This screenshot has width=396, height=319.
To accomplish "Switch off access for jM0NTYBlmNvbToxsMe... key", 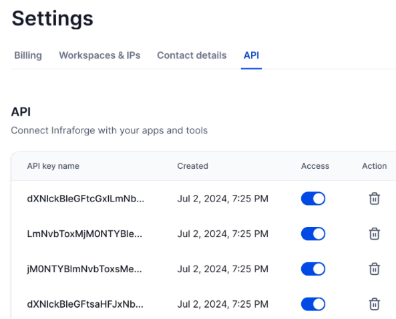I will (x=313, y=269).
